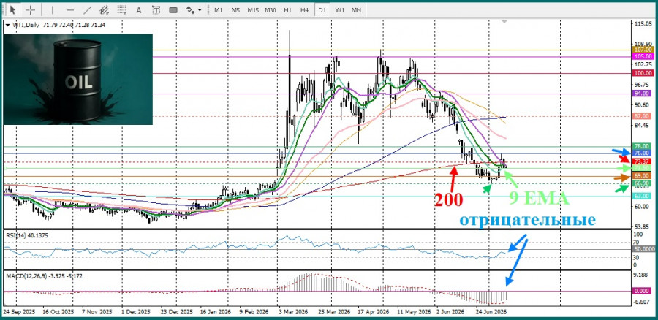Select the text tool (A)
The image size is (658, 320).
[139, 9]
